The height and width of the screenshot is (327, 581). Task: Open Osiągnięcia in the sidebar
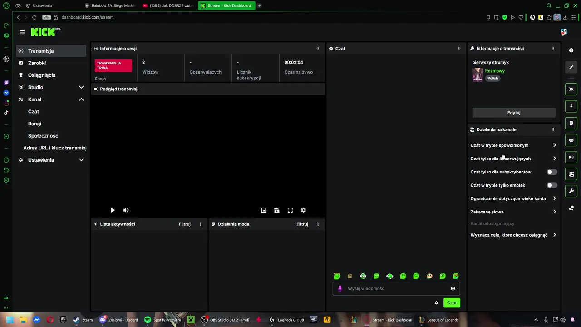[x=51, y=75]
